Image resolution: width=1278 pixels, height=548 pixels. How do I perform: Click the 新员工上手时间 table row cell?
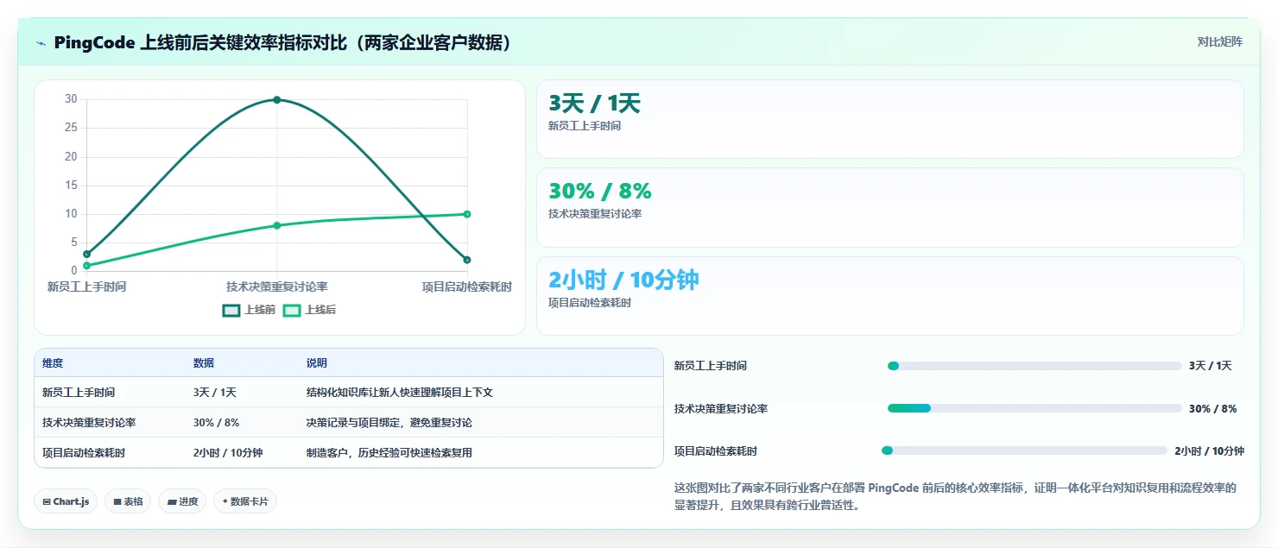(79, 393)
